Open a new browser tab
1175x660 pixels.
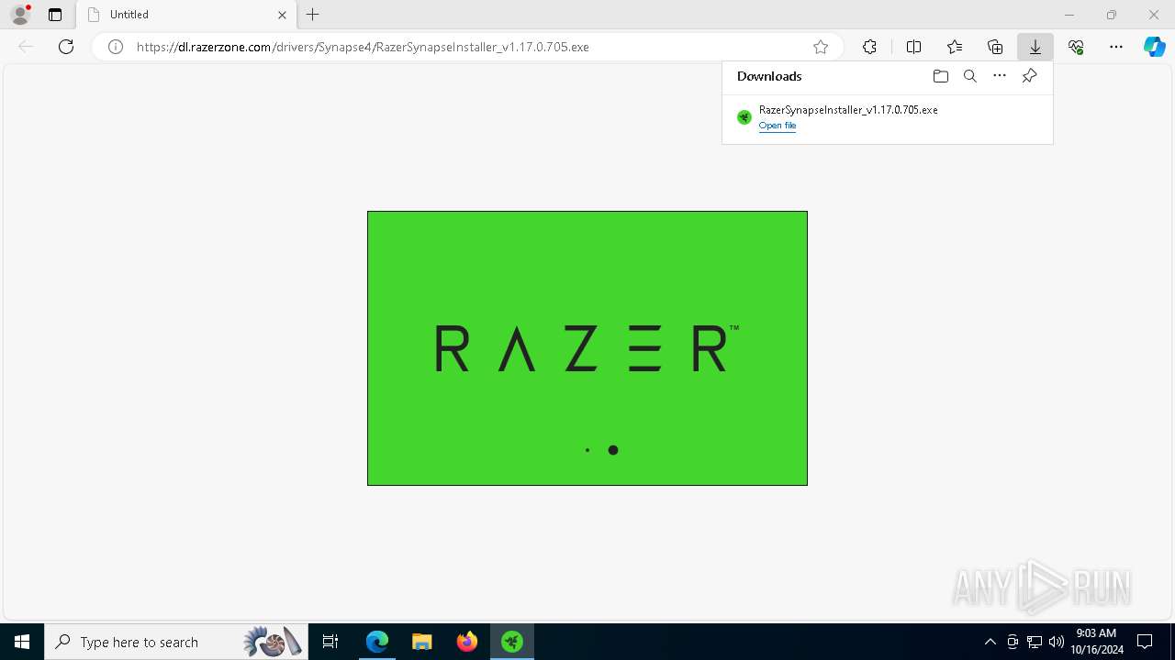(313, 15)
